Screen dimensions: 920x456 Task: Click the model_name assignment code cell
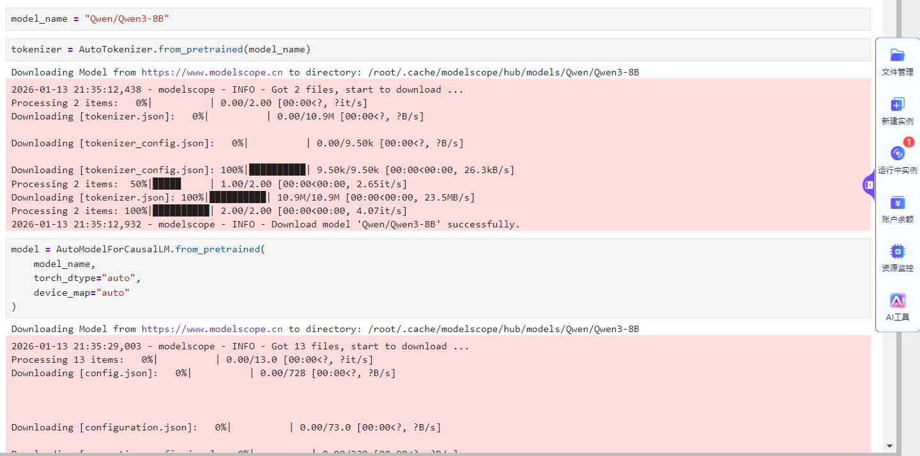[x=438, y=19]
